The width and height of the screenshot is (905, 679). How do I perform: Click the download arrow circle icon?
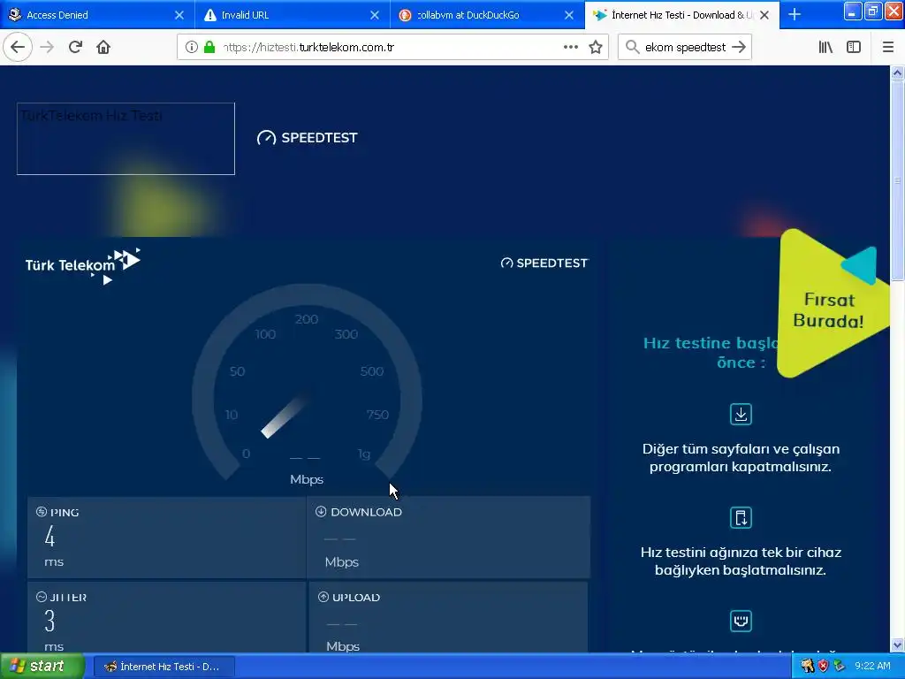pos(321,511)
